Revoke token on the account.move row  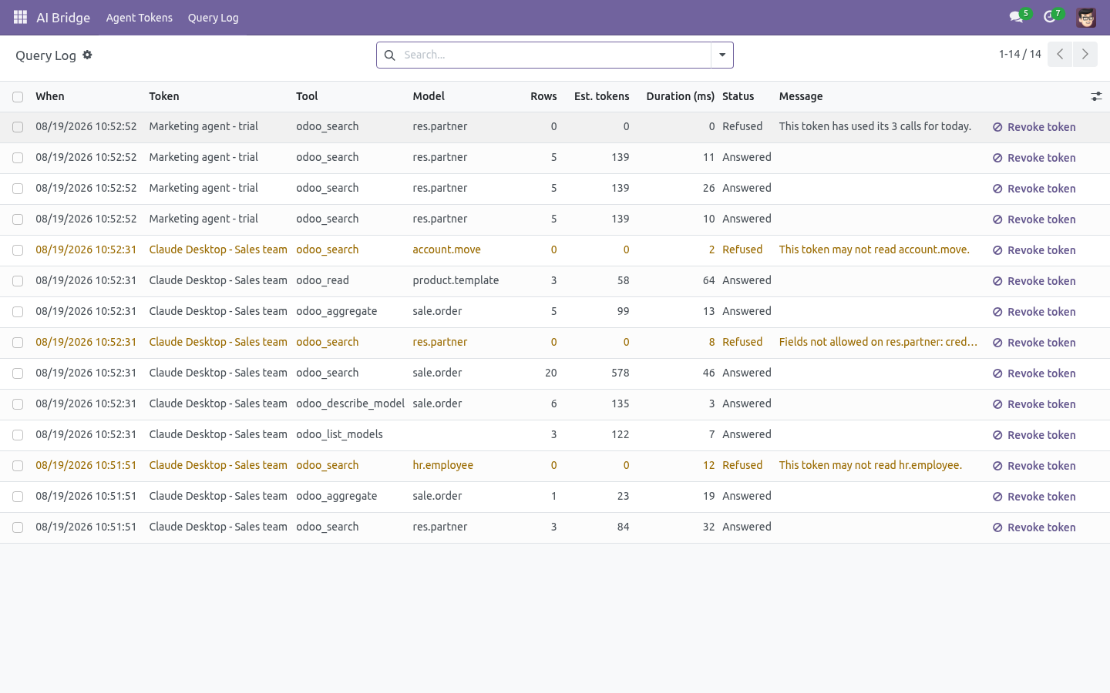click(1034, 250)
